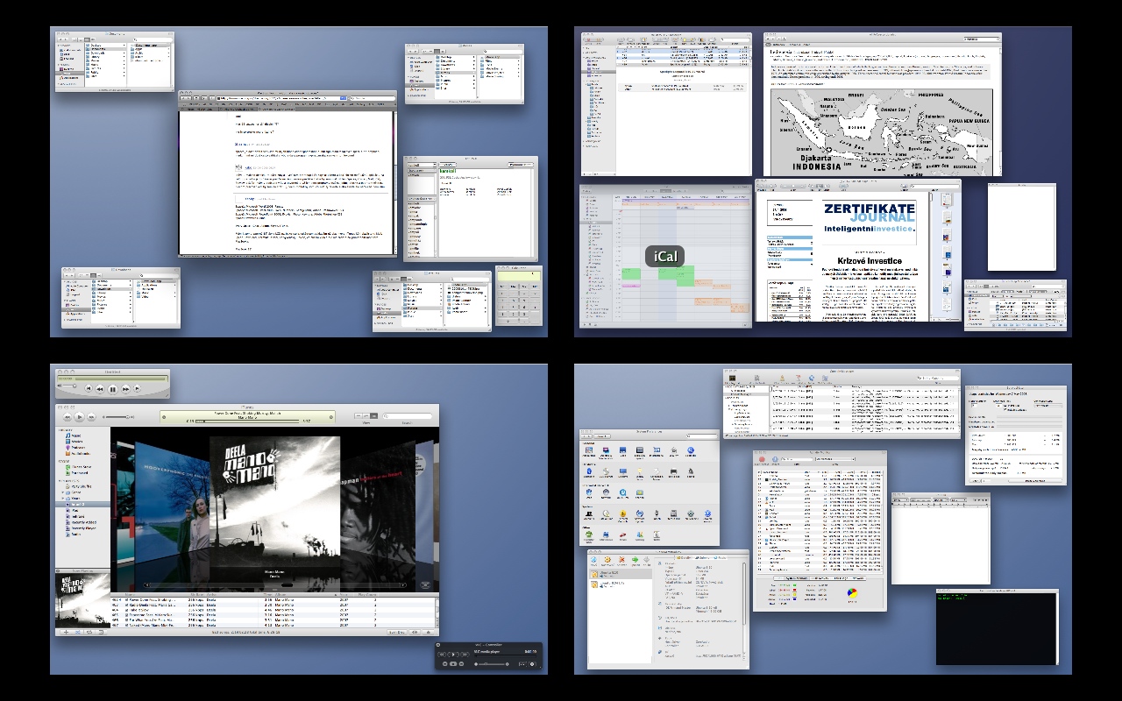Click the QuickTime Player volume slider
The height and width of the screenshot is (701, 1122).
(x=69, y=386)
